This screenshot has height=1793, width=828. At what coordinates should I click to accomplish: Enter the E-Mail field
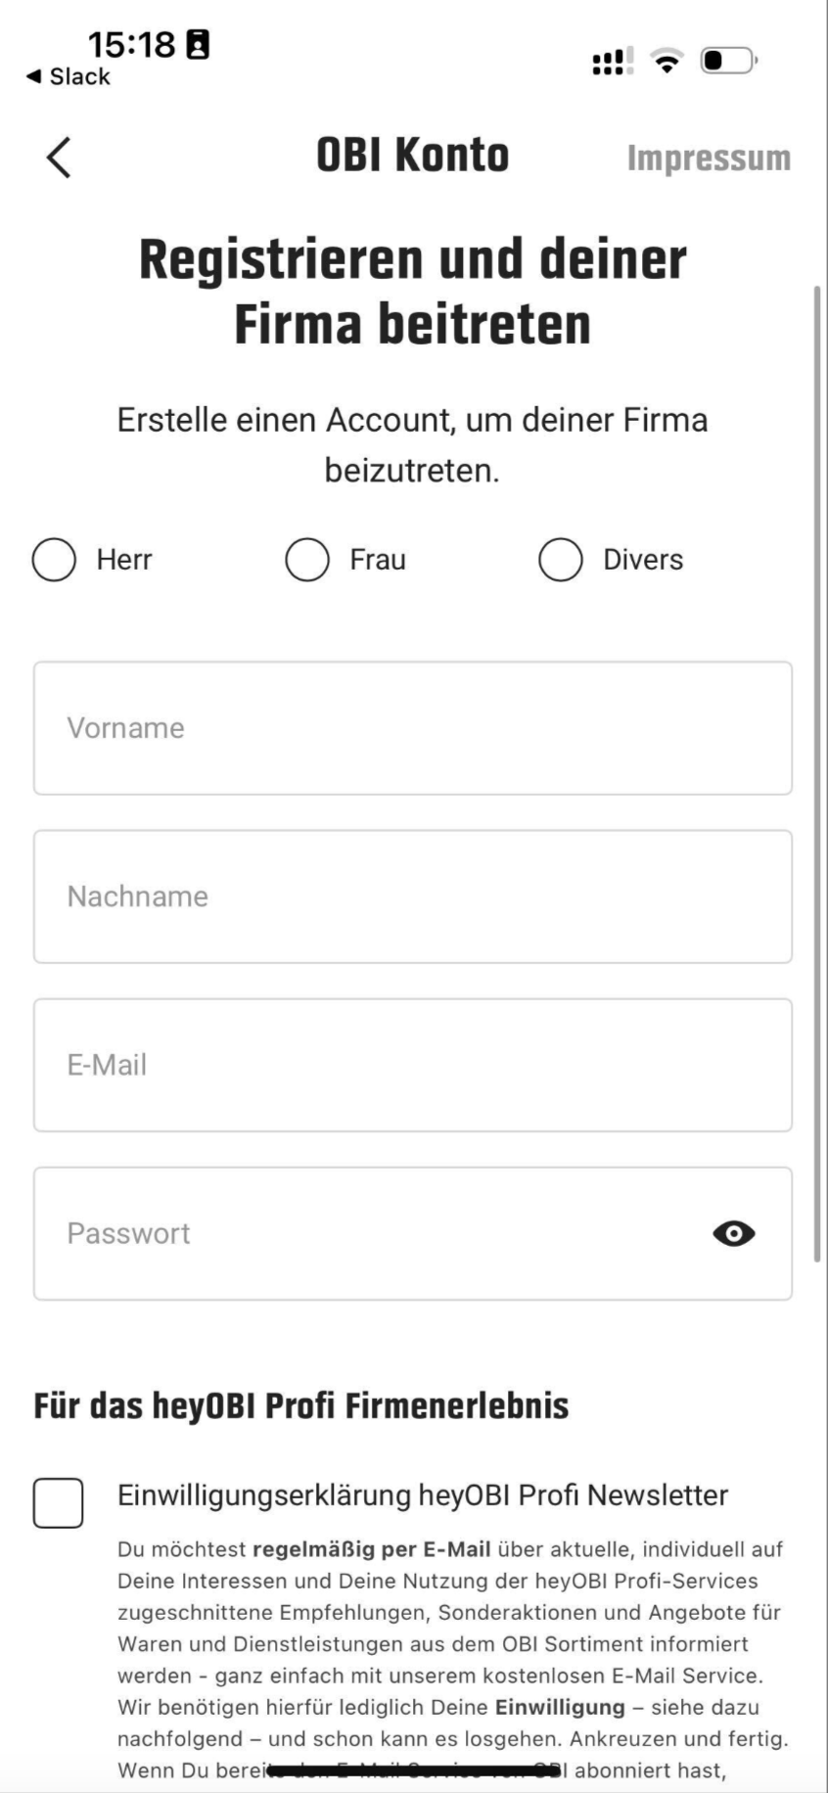(x=412, y=1065)
